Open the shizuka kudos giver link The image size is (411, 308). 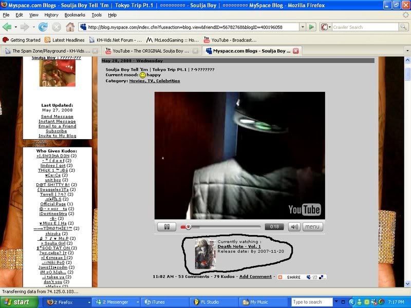[53, 234]
